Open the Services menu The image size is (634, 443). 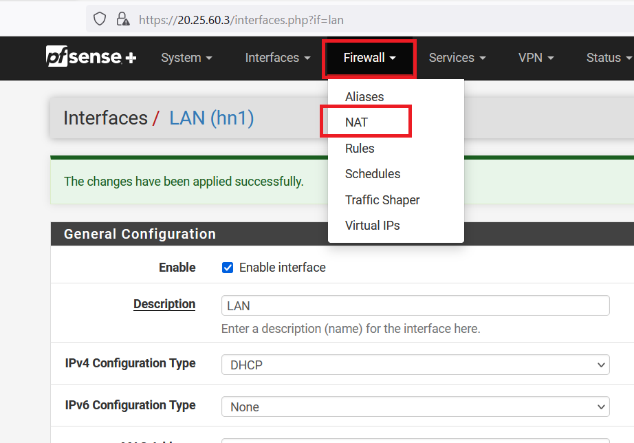click(457, 58)
